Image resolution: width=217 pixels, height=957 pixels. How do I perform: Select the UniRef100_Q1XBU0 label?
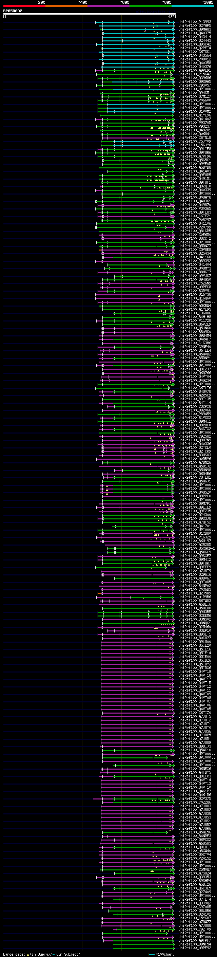click(195, 533)
